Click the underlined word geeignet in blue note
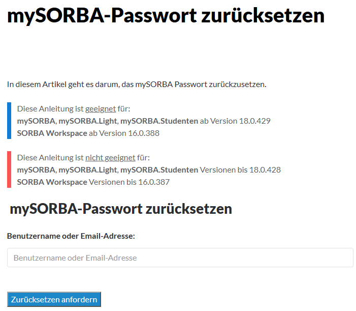The height and width of the screenshot is (311, 356). point(101,109)
